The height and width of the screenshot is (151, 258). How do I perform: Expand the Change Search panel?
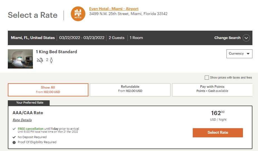(x=227, y=38)
